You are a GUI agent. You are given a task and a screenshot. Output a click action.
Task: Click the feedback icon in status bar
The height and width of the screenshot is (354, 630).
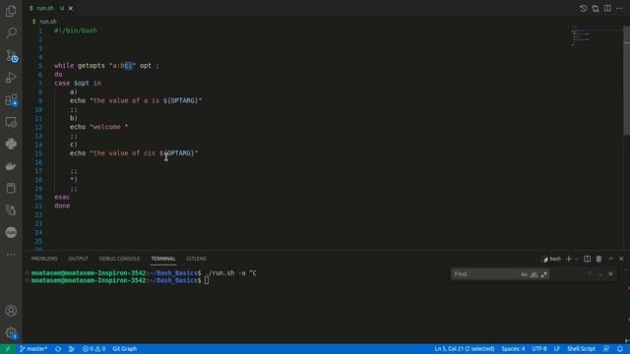click(x=606, y=349)
